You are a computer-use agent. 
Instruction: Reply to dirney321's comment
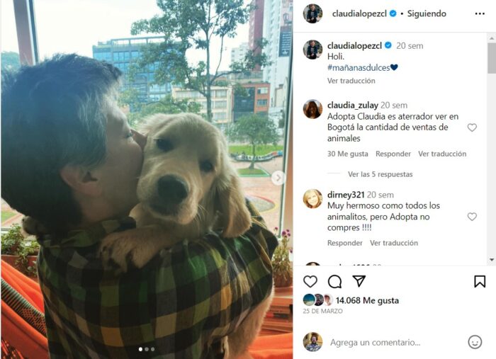point(345,243)
